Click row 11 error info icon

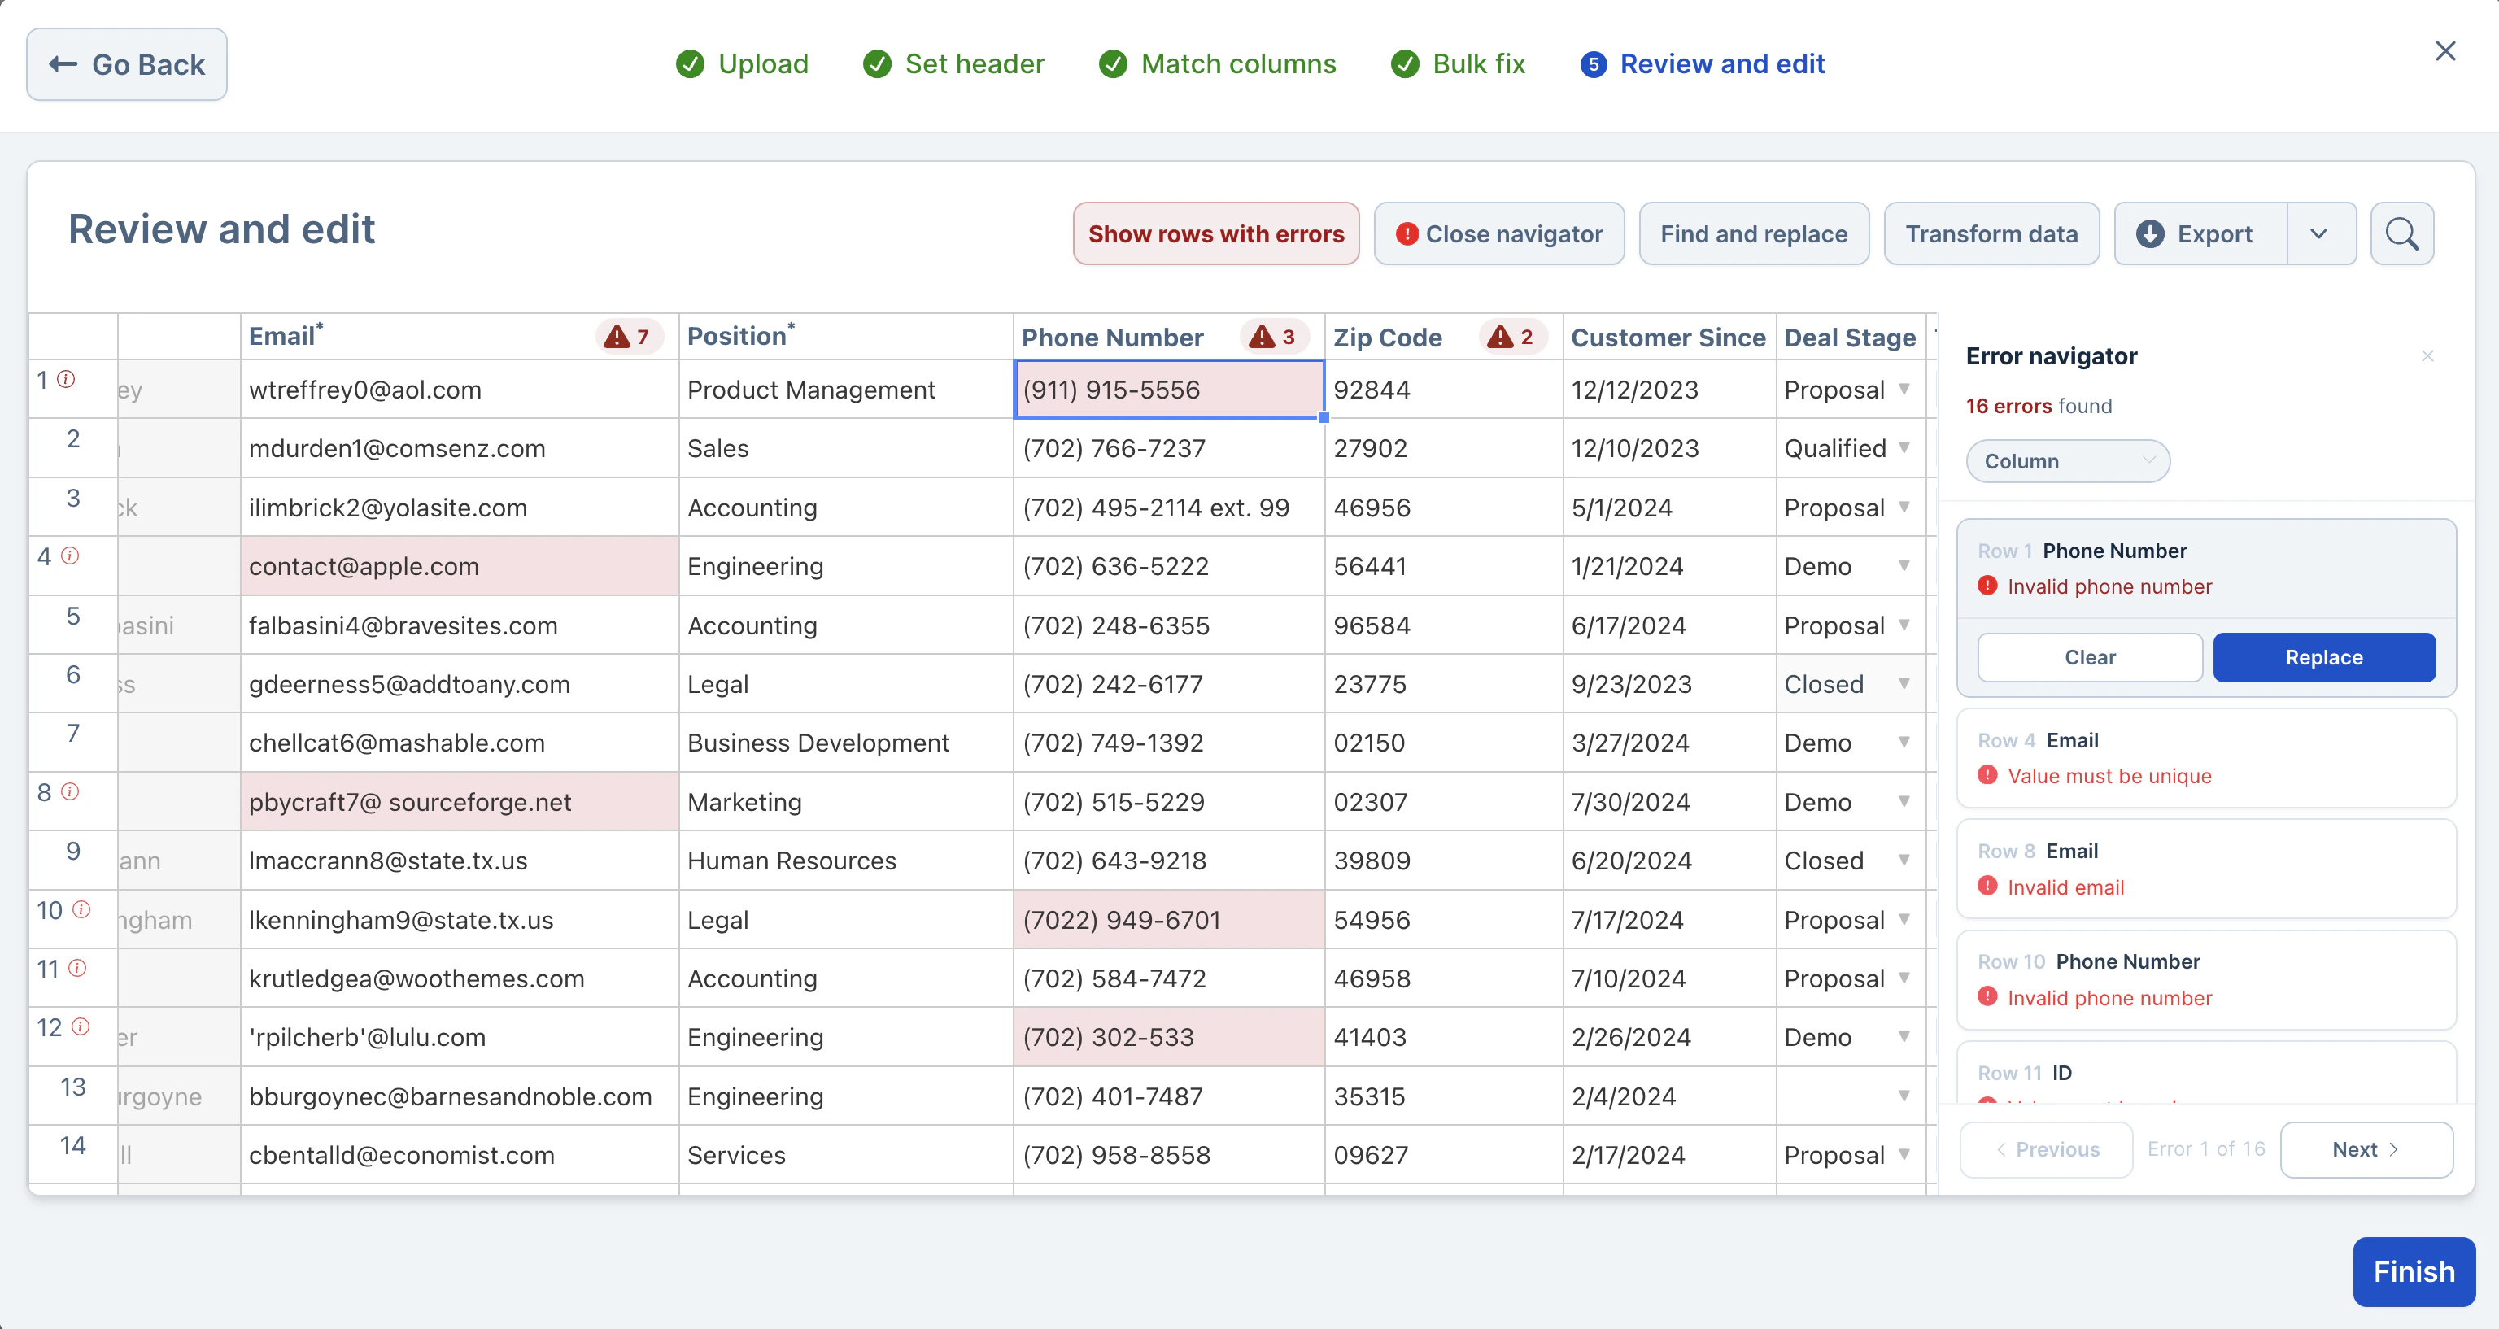[77, 968]
